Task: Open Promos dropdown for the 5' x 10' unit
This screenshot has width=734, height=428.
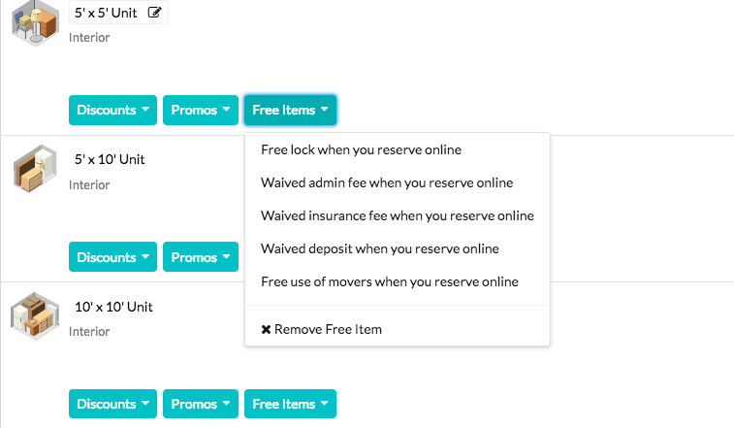Action: tap(201, 257)
